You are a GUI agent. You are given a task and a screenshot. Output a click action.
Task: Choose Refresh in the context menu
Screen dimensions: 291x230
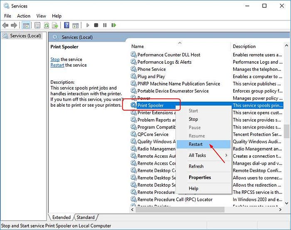204,166
